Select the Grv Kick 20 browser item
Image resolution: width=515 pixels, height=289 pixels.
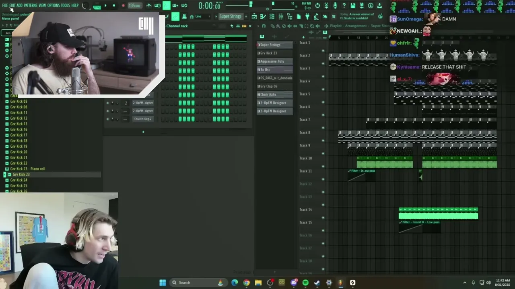19,152
